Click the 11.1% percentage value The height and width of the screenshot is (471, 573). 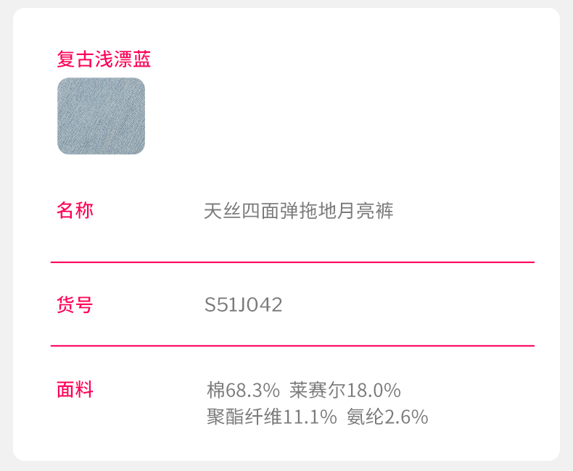[310, 417]
